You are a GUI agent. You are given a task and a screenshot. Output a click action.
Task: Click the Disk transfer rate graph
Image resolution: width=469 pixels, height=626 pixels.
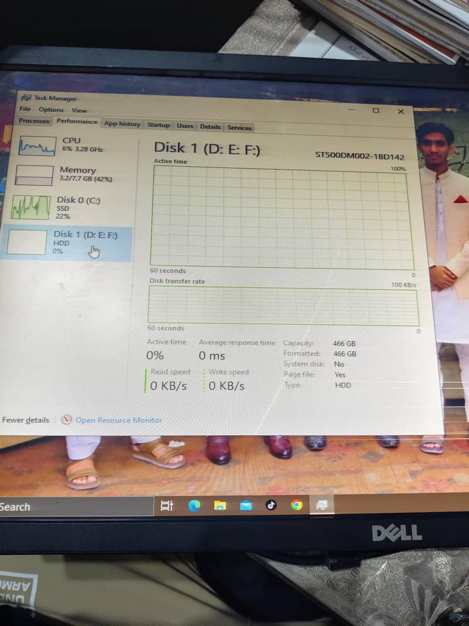tap(283, 305)
